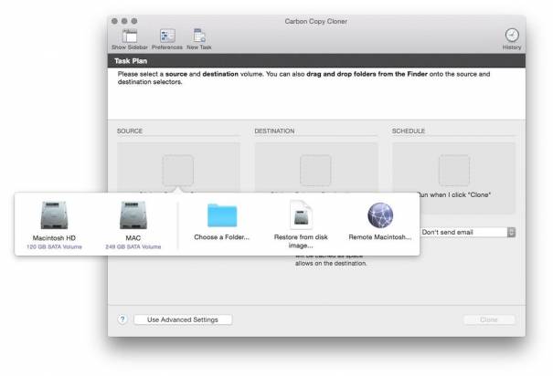This screenshot has height=376, width=553.
Task: Open the History clock icon
Action: (512, 35)
